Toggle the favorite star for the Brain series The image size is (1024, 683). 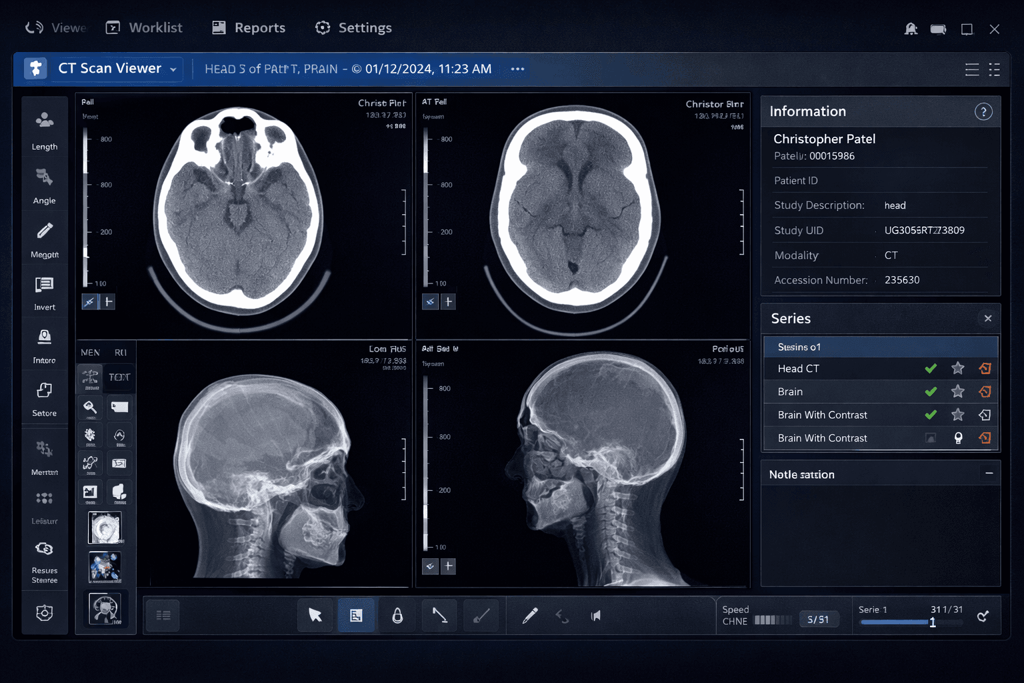pyautogui.click(x=958, y=392)
